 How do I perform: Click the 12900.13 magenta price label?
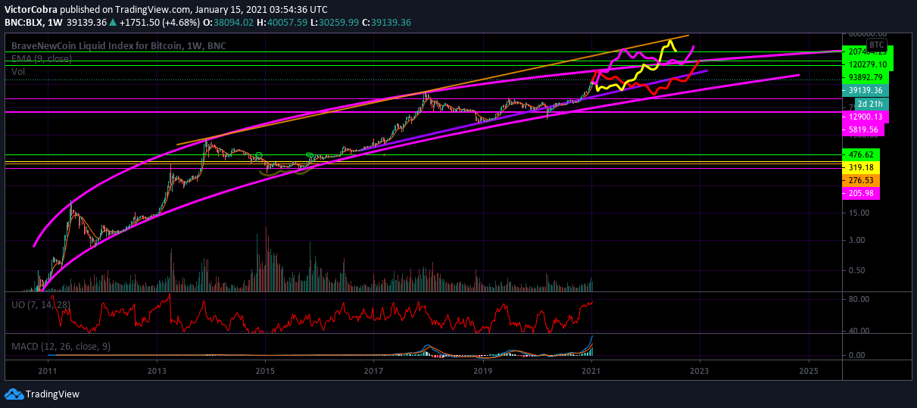coord(866,117)
